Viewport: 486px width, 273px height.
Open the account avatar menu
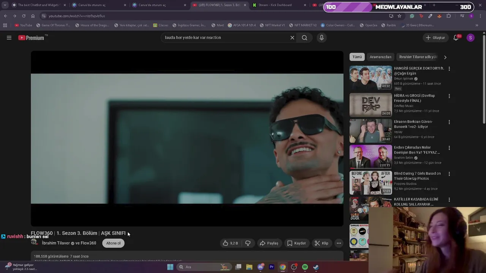(470, 38)
